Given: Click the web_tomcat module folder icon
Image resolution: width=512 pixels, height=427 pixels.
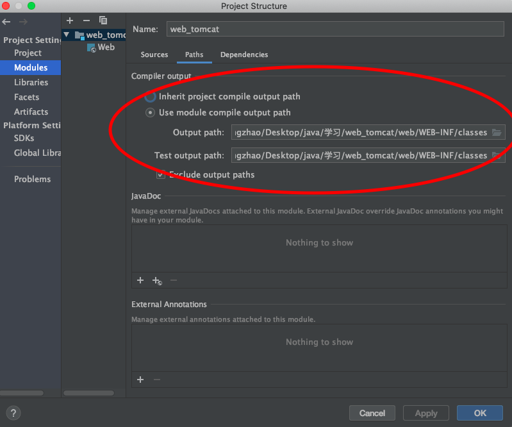Looking at the screenshot, I should point(79,35).
